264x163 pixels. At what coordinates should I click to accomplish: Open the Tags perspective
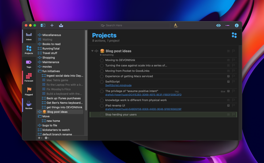point(29,64)
